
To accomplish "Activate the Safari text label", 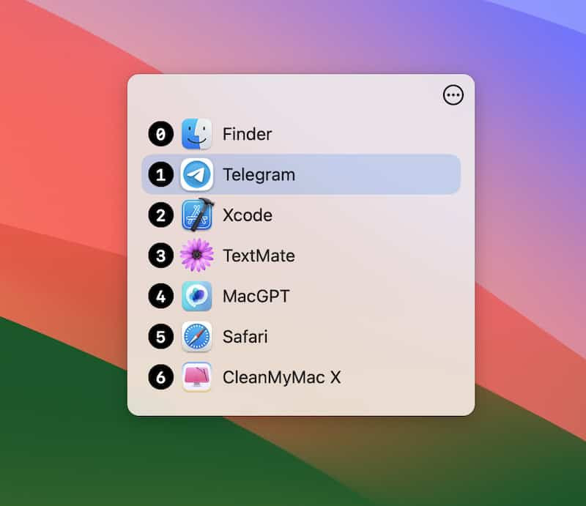I will [x=245, y=337].
